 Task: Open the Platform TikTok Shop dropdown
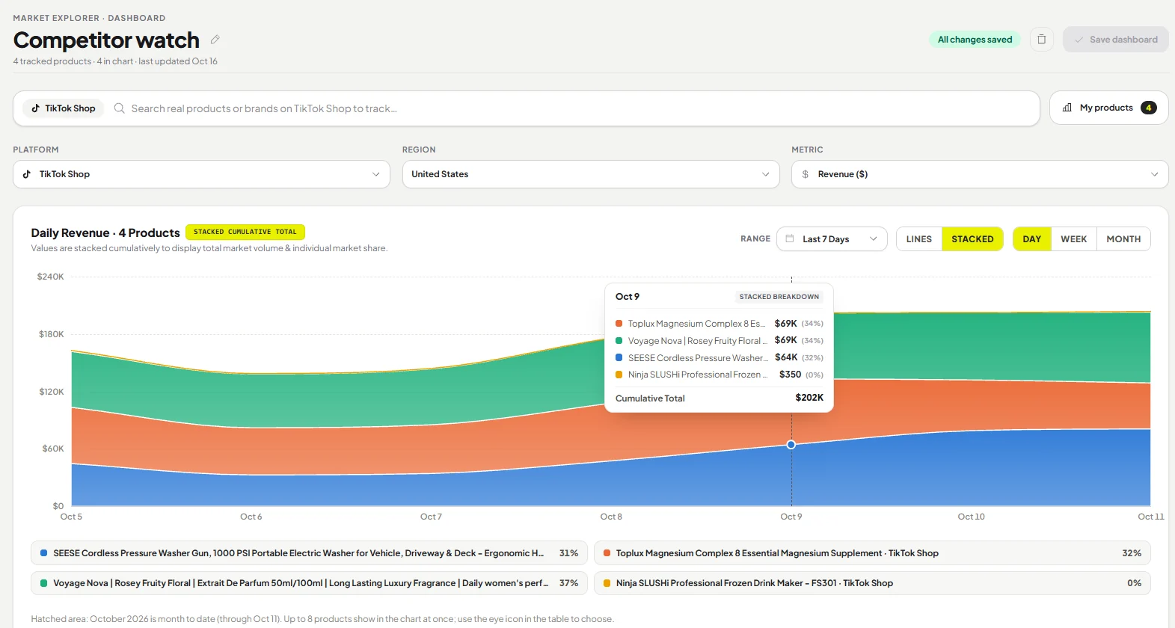pyautogui.click(x=201, y=174)
